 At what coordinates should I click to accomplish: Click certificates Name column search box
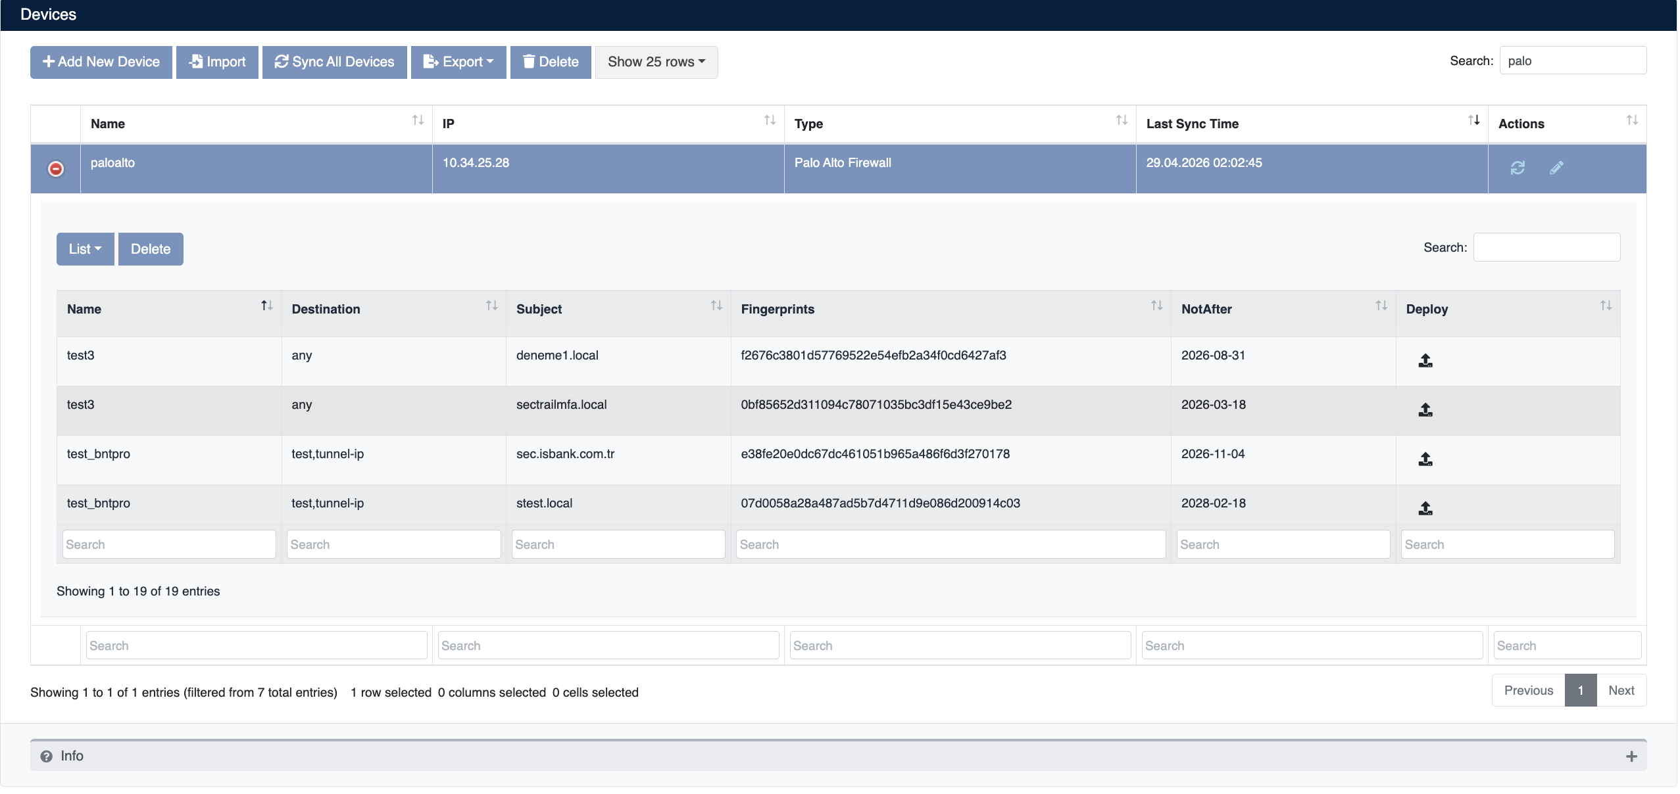pos(169,544)
